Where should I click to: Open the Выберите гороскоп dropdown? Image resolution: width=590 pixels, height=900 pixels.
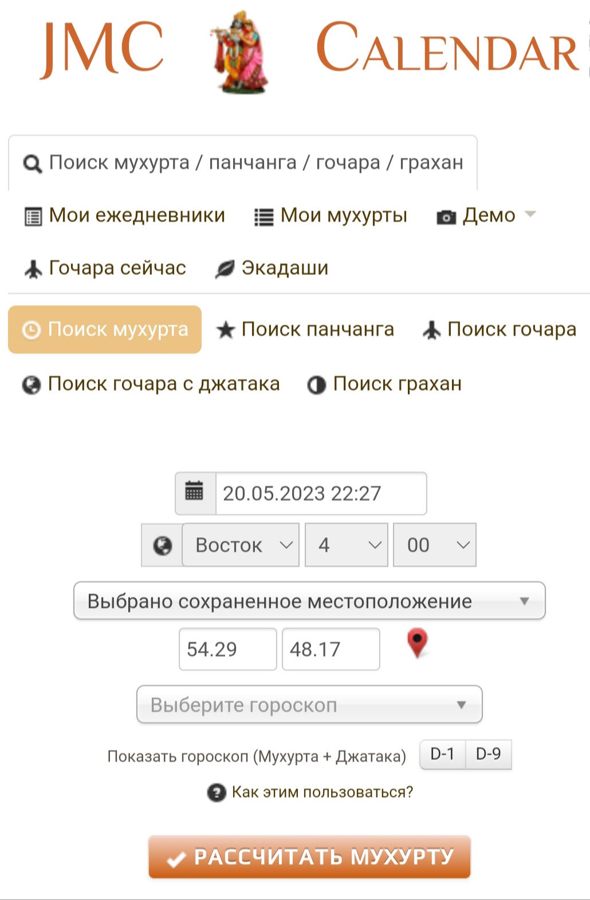click(x=309, y=705)
